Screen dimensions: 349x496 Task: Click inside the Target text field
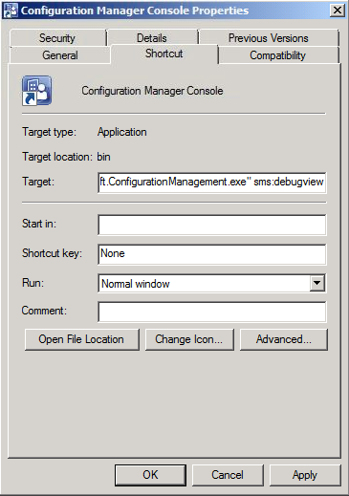pos(212,183)
